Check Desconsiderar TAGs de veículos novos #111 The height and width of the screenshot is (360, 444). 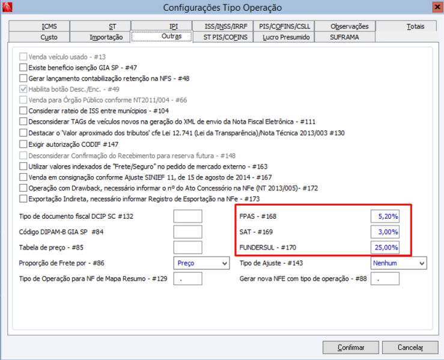click(23, 121)
